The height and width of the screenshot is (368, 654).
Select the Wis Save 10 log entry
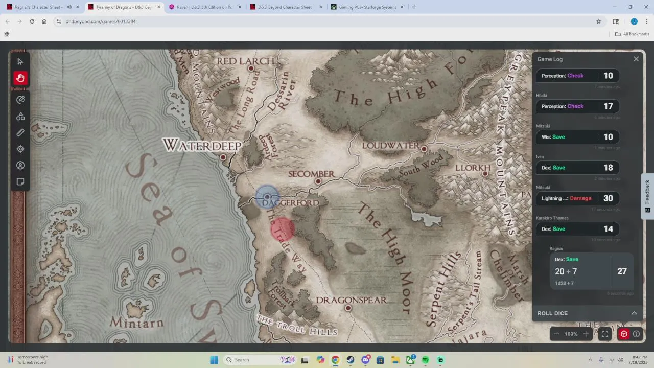coord(578,137)
